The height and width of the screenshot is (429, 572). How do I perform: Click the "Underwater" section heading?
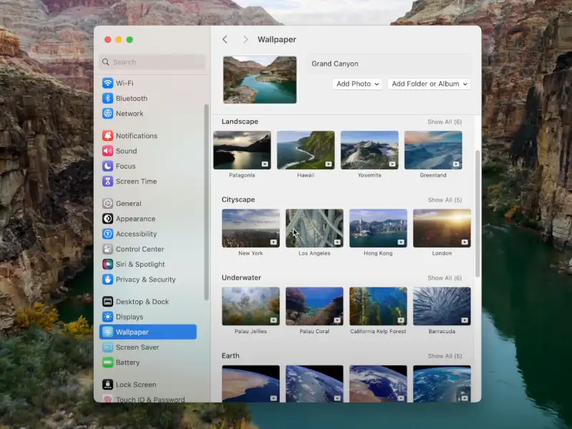tap(241, 277)
